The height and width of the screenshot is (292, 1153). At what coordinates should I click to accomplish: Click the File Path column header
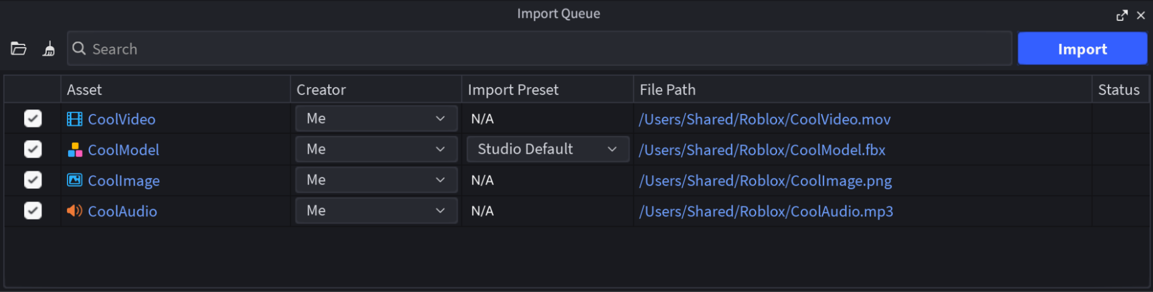click(667, 90)
